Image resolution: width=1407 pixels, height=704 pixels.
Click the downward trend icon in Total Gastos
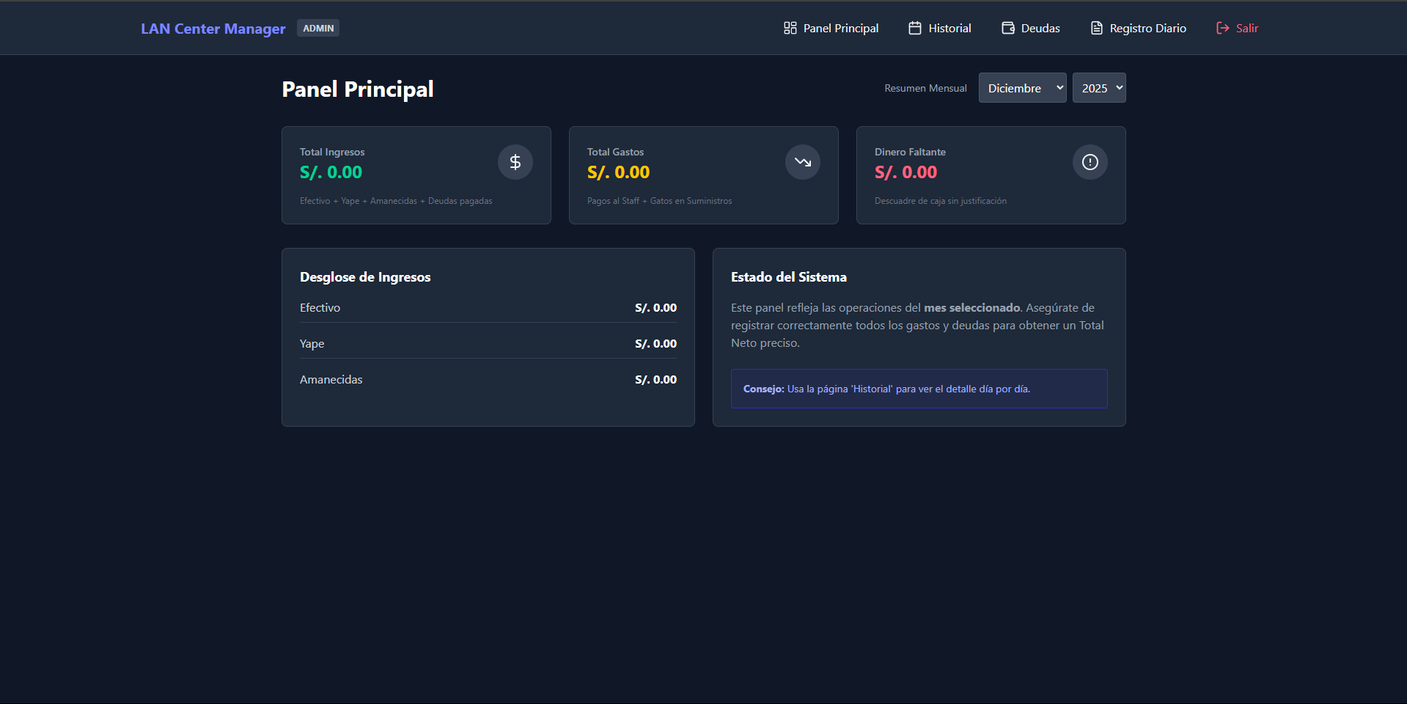pos(802,162)
